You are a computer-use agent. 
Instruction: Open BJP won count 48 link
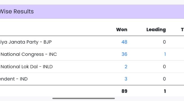[x=124, y=42]
